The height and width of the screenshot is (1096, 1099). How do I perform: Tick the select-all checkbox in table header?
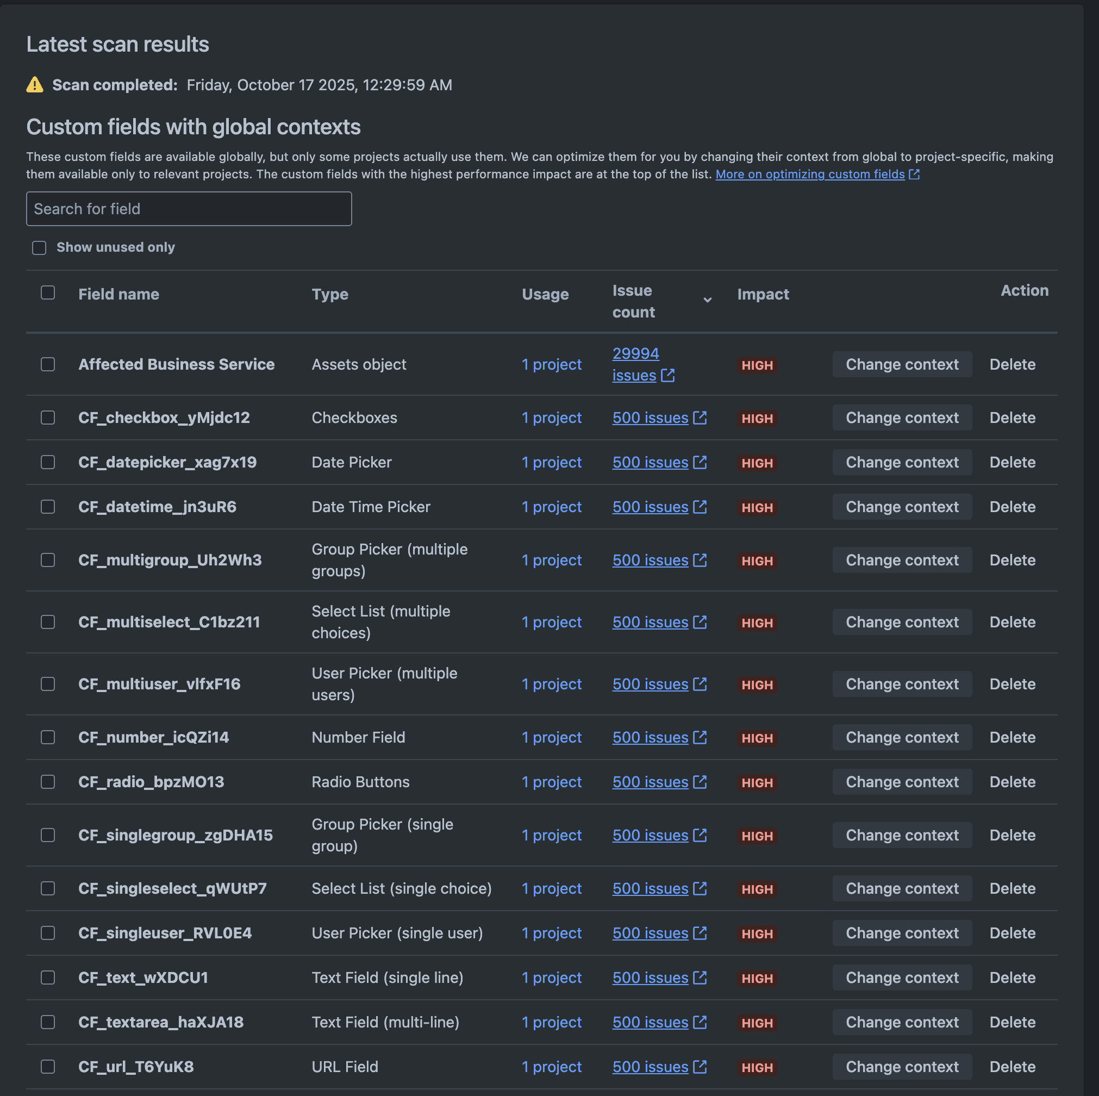48,292
